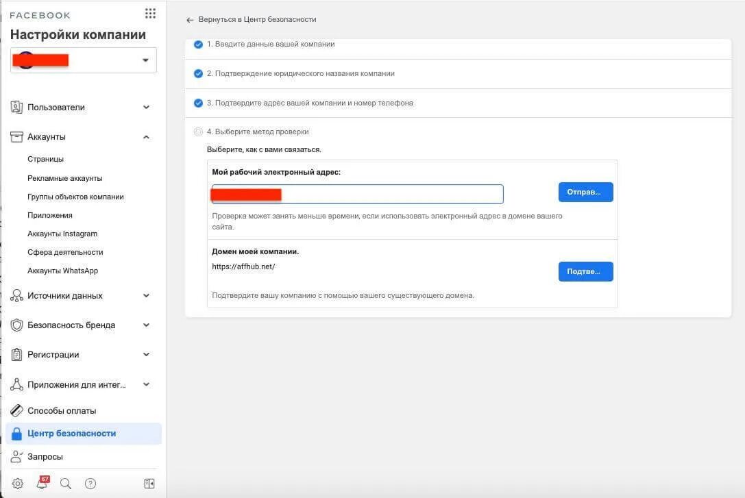Screen dimensions: 745x498
Task: Click the Источники данных menu label
Action: pyautogui.click(x=65, y=296)
